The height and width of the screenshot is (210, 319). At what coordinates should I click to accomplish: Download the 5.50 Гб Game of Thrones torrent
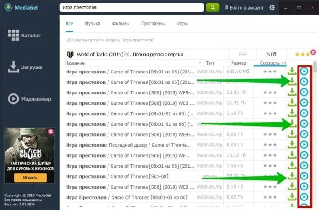pyautogui.click(x=292, y=113)
